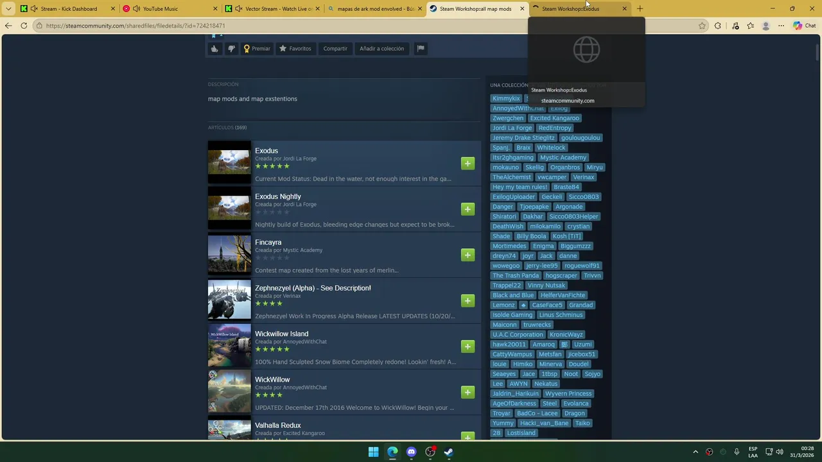Open contributor The Trash Panda tag
This screenshot has width=822, height=462.
(x=516, y=276)
